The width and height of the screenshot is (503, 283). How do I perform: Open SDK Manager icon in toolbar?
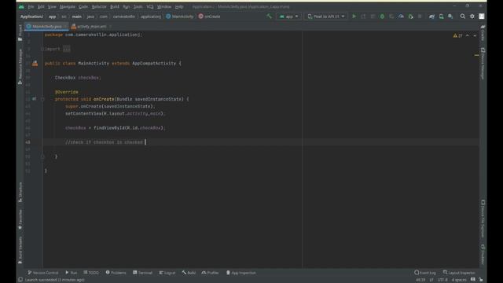point(450,16)
